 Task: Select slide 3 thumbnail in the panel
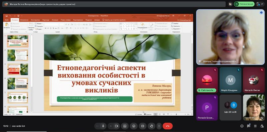tap(18, 69)
